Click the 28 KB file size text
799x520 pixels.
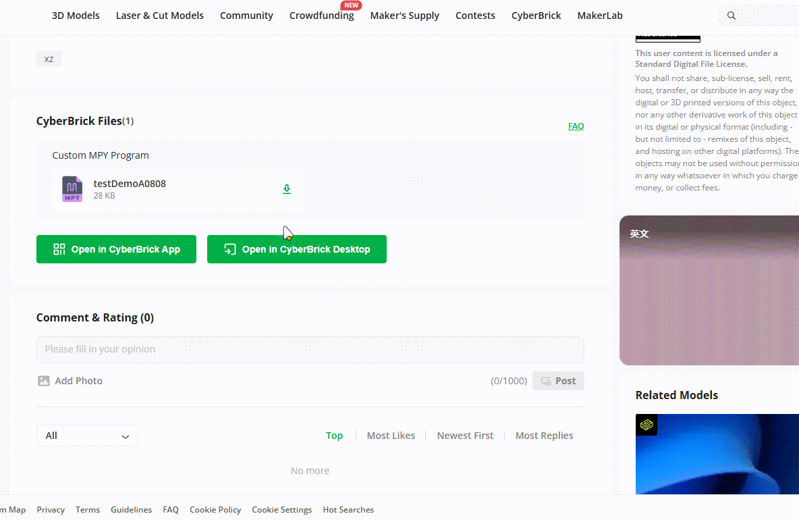point(104,196)
